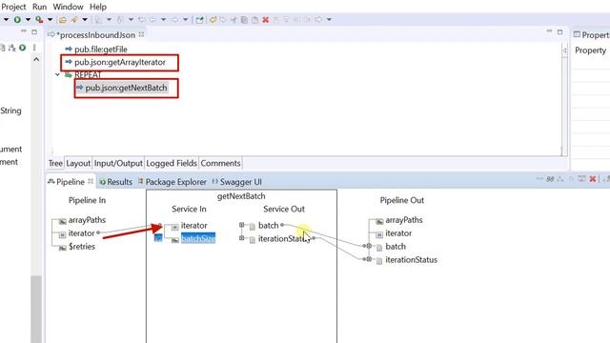This screenshot has height=343, width=610.
Task: Switch to the Logged Fields tab
Action: click(172, 163)
